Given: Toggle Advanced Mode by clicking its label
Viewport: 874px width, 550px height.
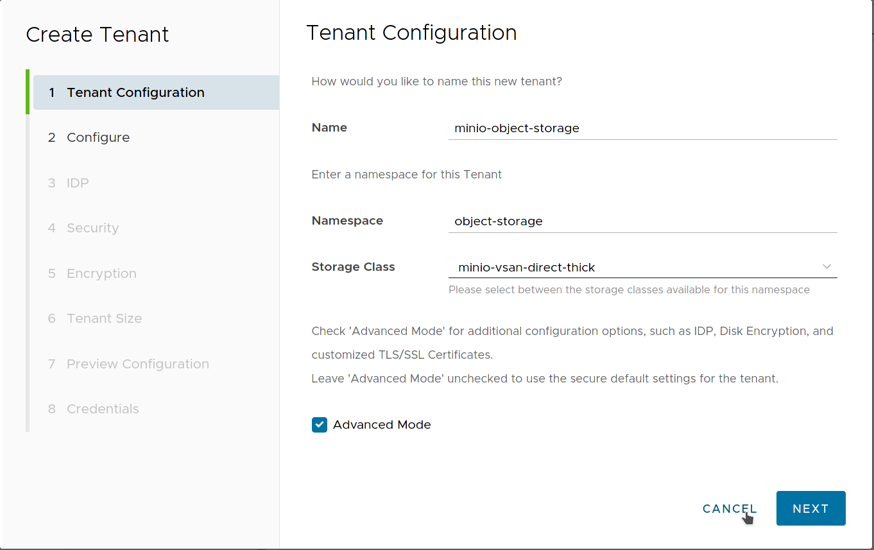Looking at the screenshot, I should [x=381, y=424].
